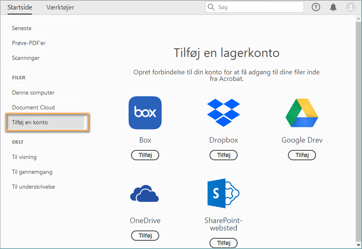Click the 'Tilføj en lagerkonto' heading
This screenshot has height=249, width=362.
[x=226, y=53]
